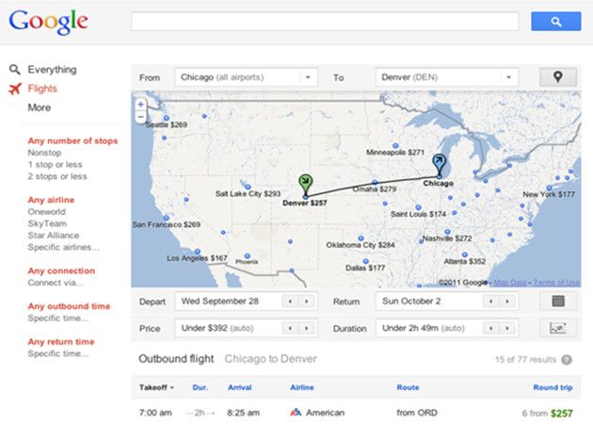Expand the From airport dropdown
Image resolution: width=593 pixels, height=424 pixels.
click(x=308, y=77)
